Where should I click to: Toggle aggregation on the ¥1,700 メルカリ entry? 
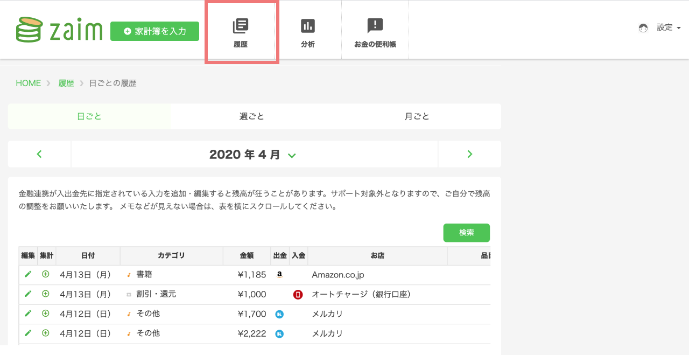[46, 314]
